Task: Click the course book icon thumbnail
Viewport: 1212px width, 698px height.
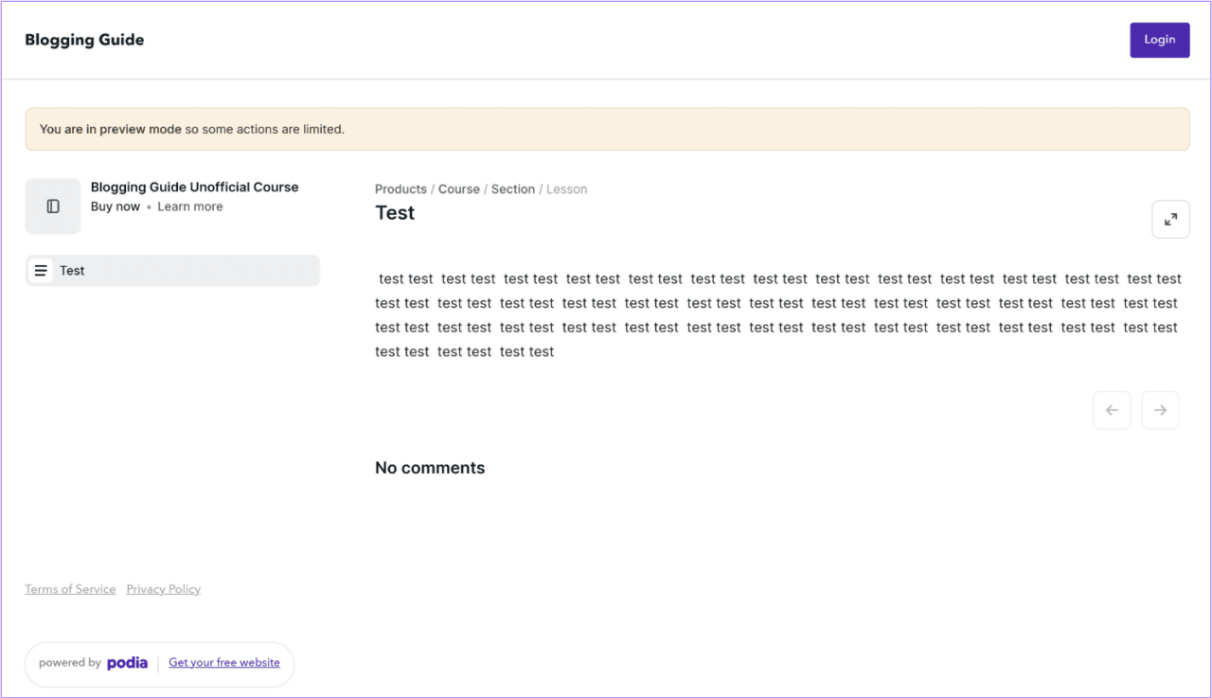Action: (x=53, y=206)
